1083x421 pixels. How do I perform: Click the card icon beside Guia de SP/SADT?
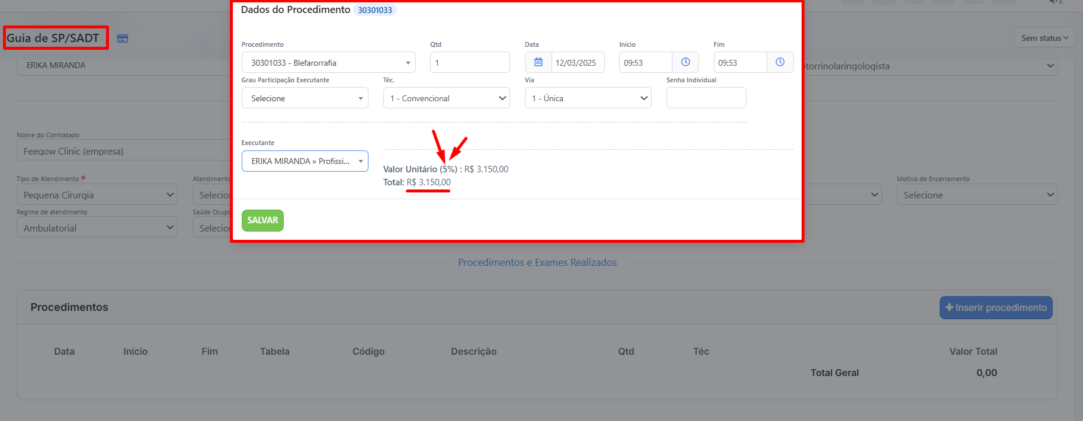(123, 38)
